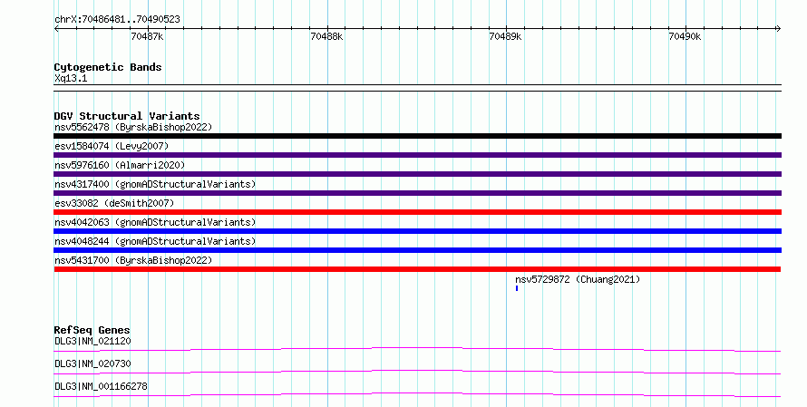Click the purple nsv5976160 variant bar
This screenshot has height=407, width=807.
(x=417, y=174)
